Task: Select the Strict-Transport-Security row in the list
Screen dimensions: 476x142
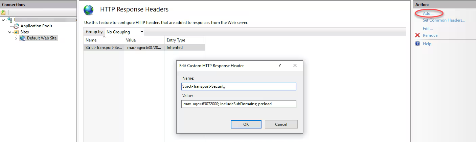Action: [x=104, y=48]
